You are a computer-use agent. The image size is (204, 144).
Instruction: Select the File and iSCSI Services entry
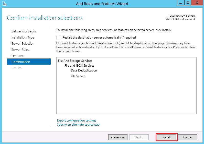click(79, 66)
